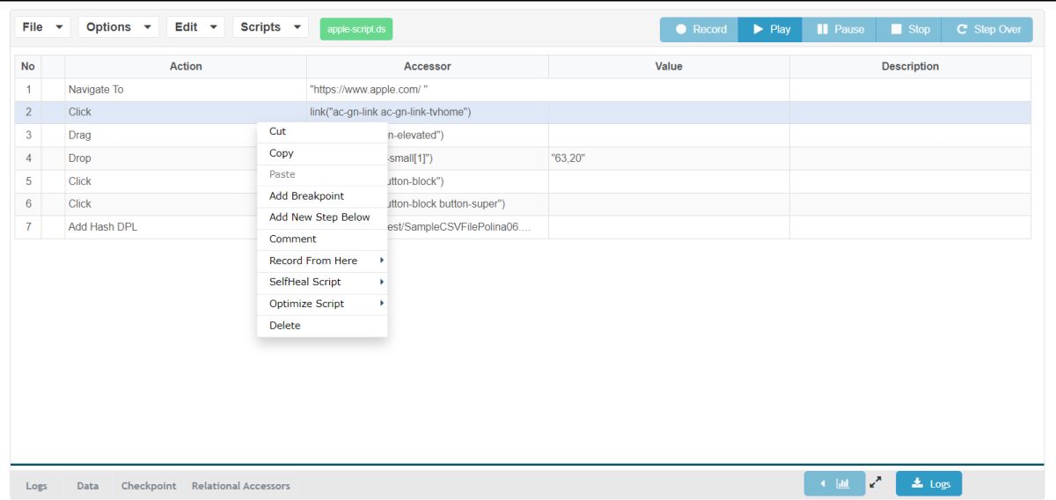Choose Comment from the context menu
The height and width of the screenshot is (500, 1056).
point(322,239)
